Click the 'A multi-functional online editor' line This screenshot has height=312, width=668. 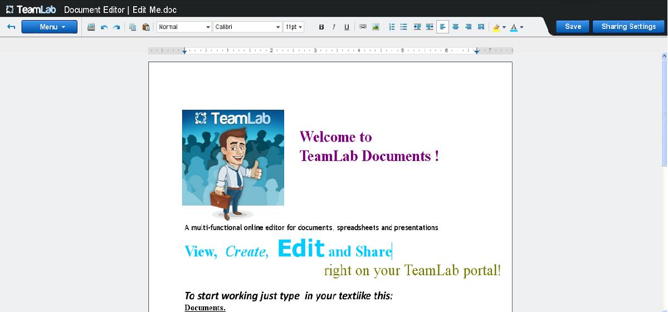[311, 228]
